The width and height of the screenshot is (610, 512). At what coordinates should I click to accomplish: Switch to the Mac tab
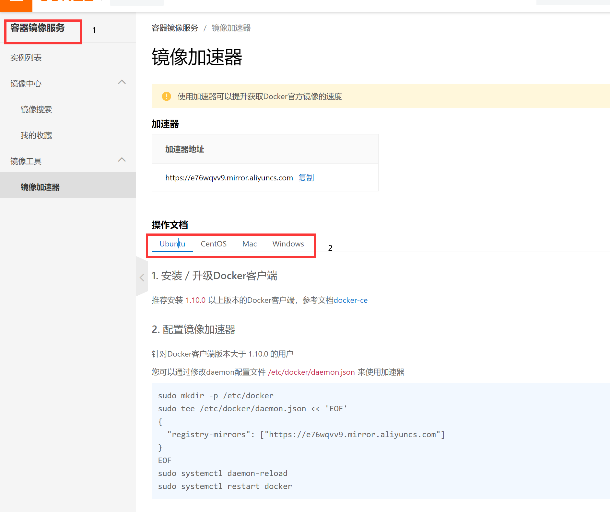click(250, 244)
